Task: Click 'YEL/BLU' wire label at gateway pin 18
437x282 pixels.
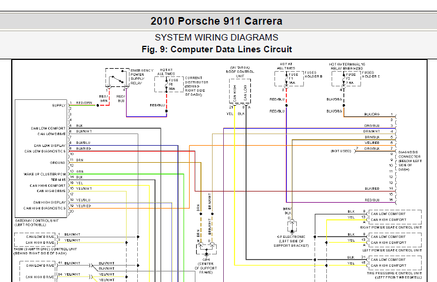Action: click(83, 200)
